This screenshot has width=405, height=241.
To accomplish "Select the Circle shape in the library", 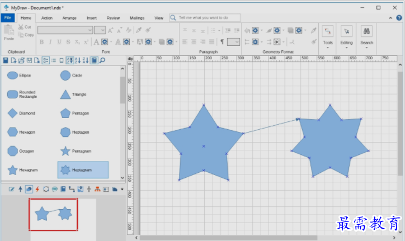I will coord(72,75).
